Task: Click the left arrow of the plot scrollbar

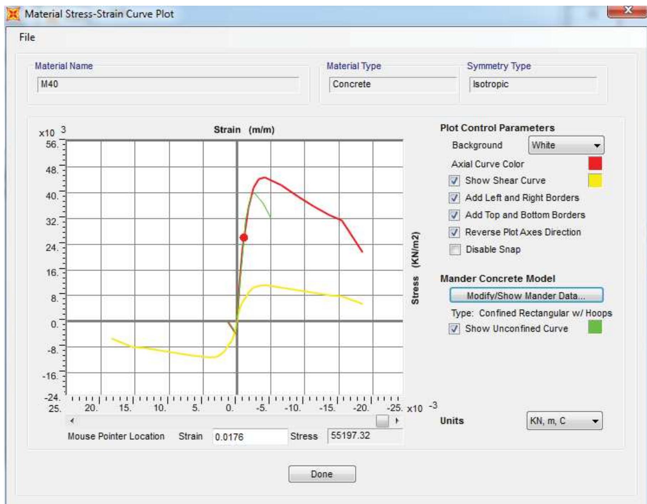Action: tap(72, 421)
